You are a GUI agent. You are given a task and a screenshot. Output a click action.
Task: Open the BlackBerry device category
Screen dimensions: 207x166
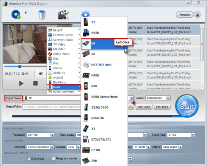point(64,82)
